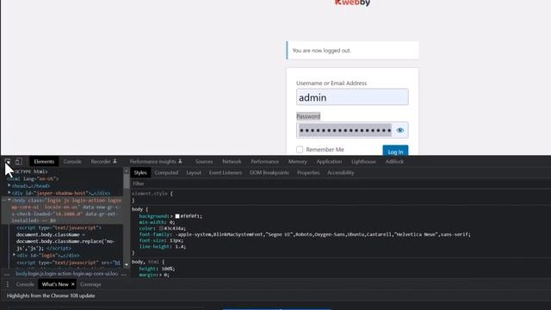This screenshot has width=551, height=310.
Task: Switch to the Memory tab
Action: 298,162
